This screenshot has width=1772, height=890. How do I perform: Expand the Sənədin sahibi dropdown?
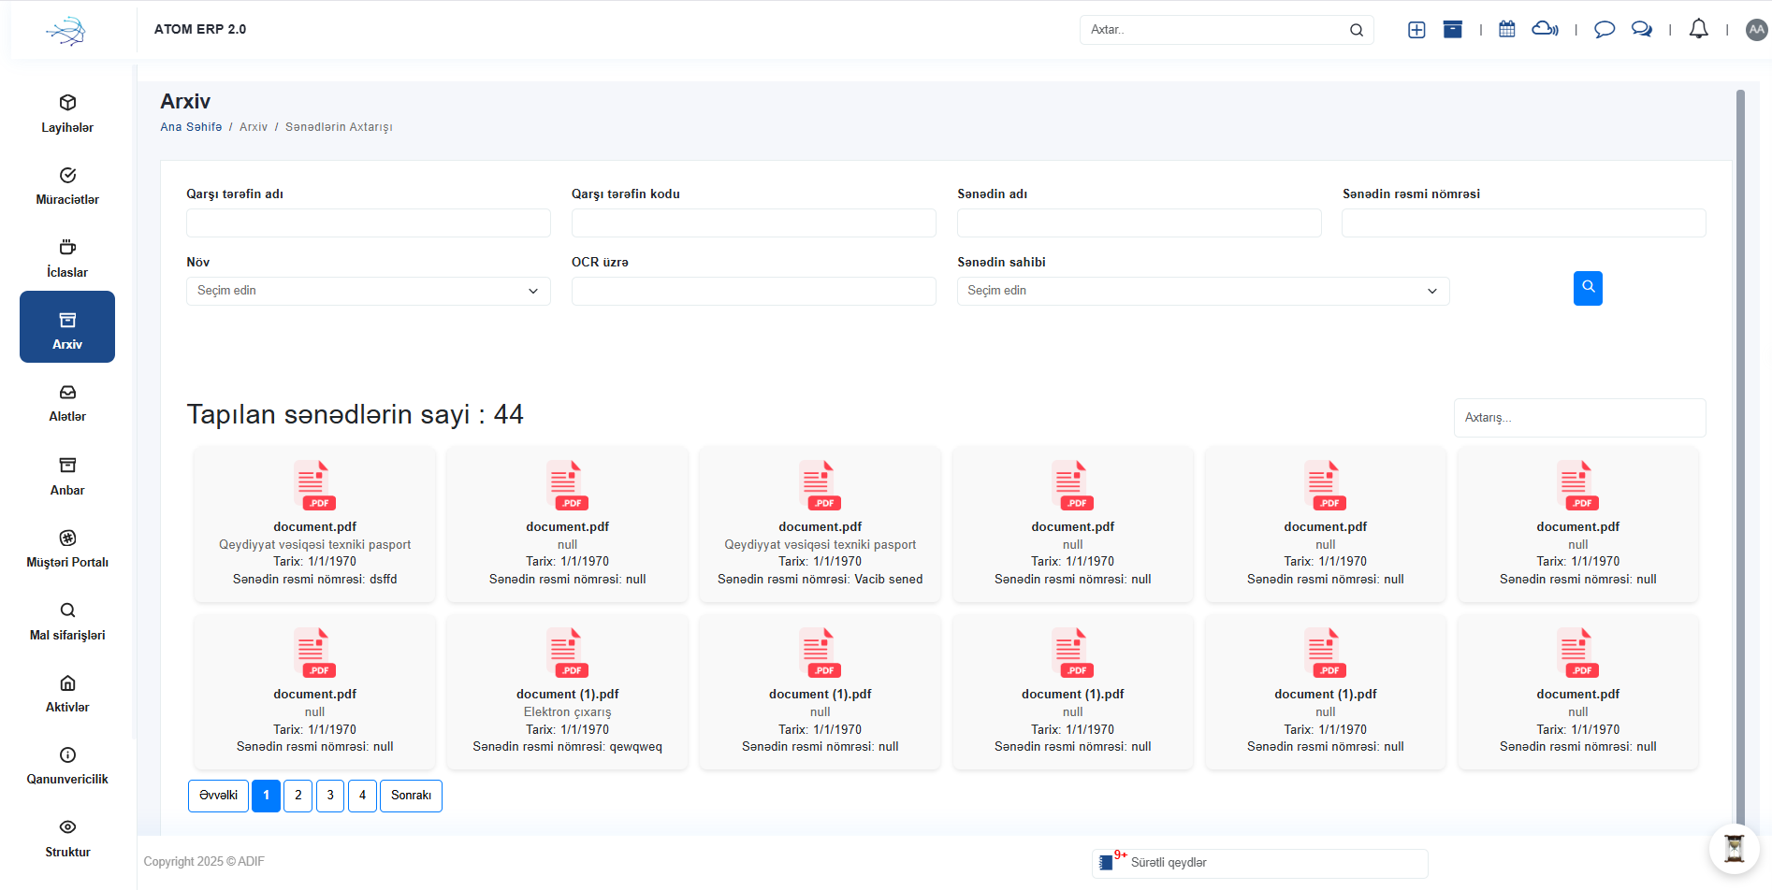pyautogui.click(x=1202, y=291)
